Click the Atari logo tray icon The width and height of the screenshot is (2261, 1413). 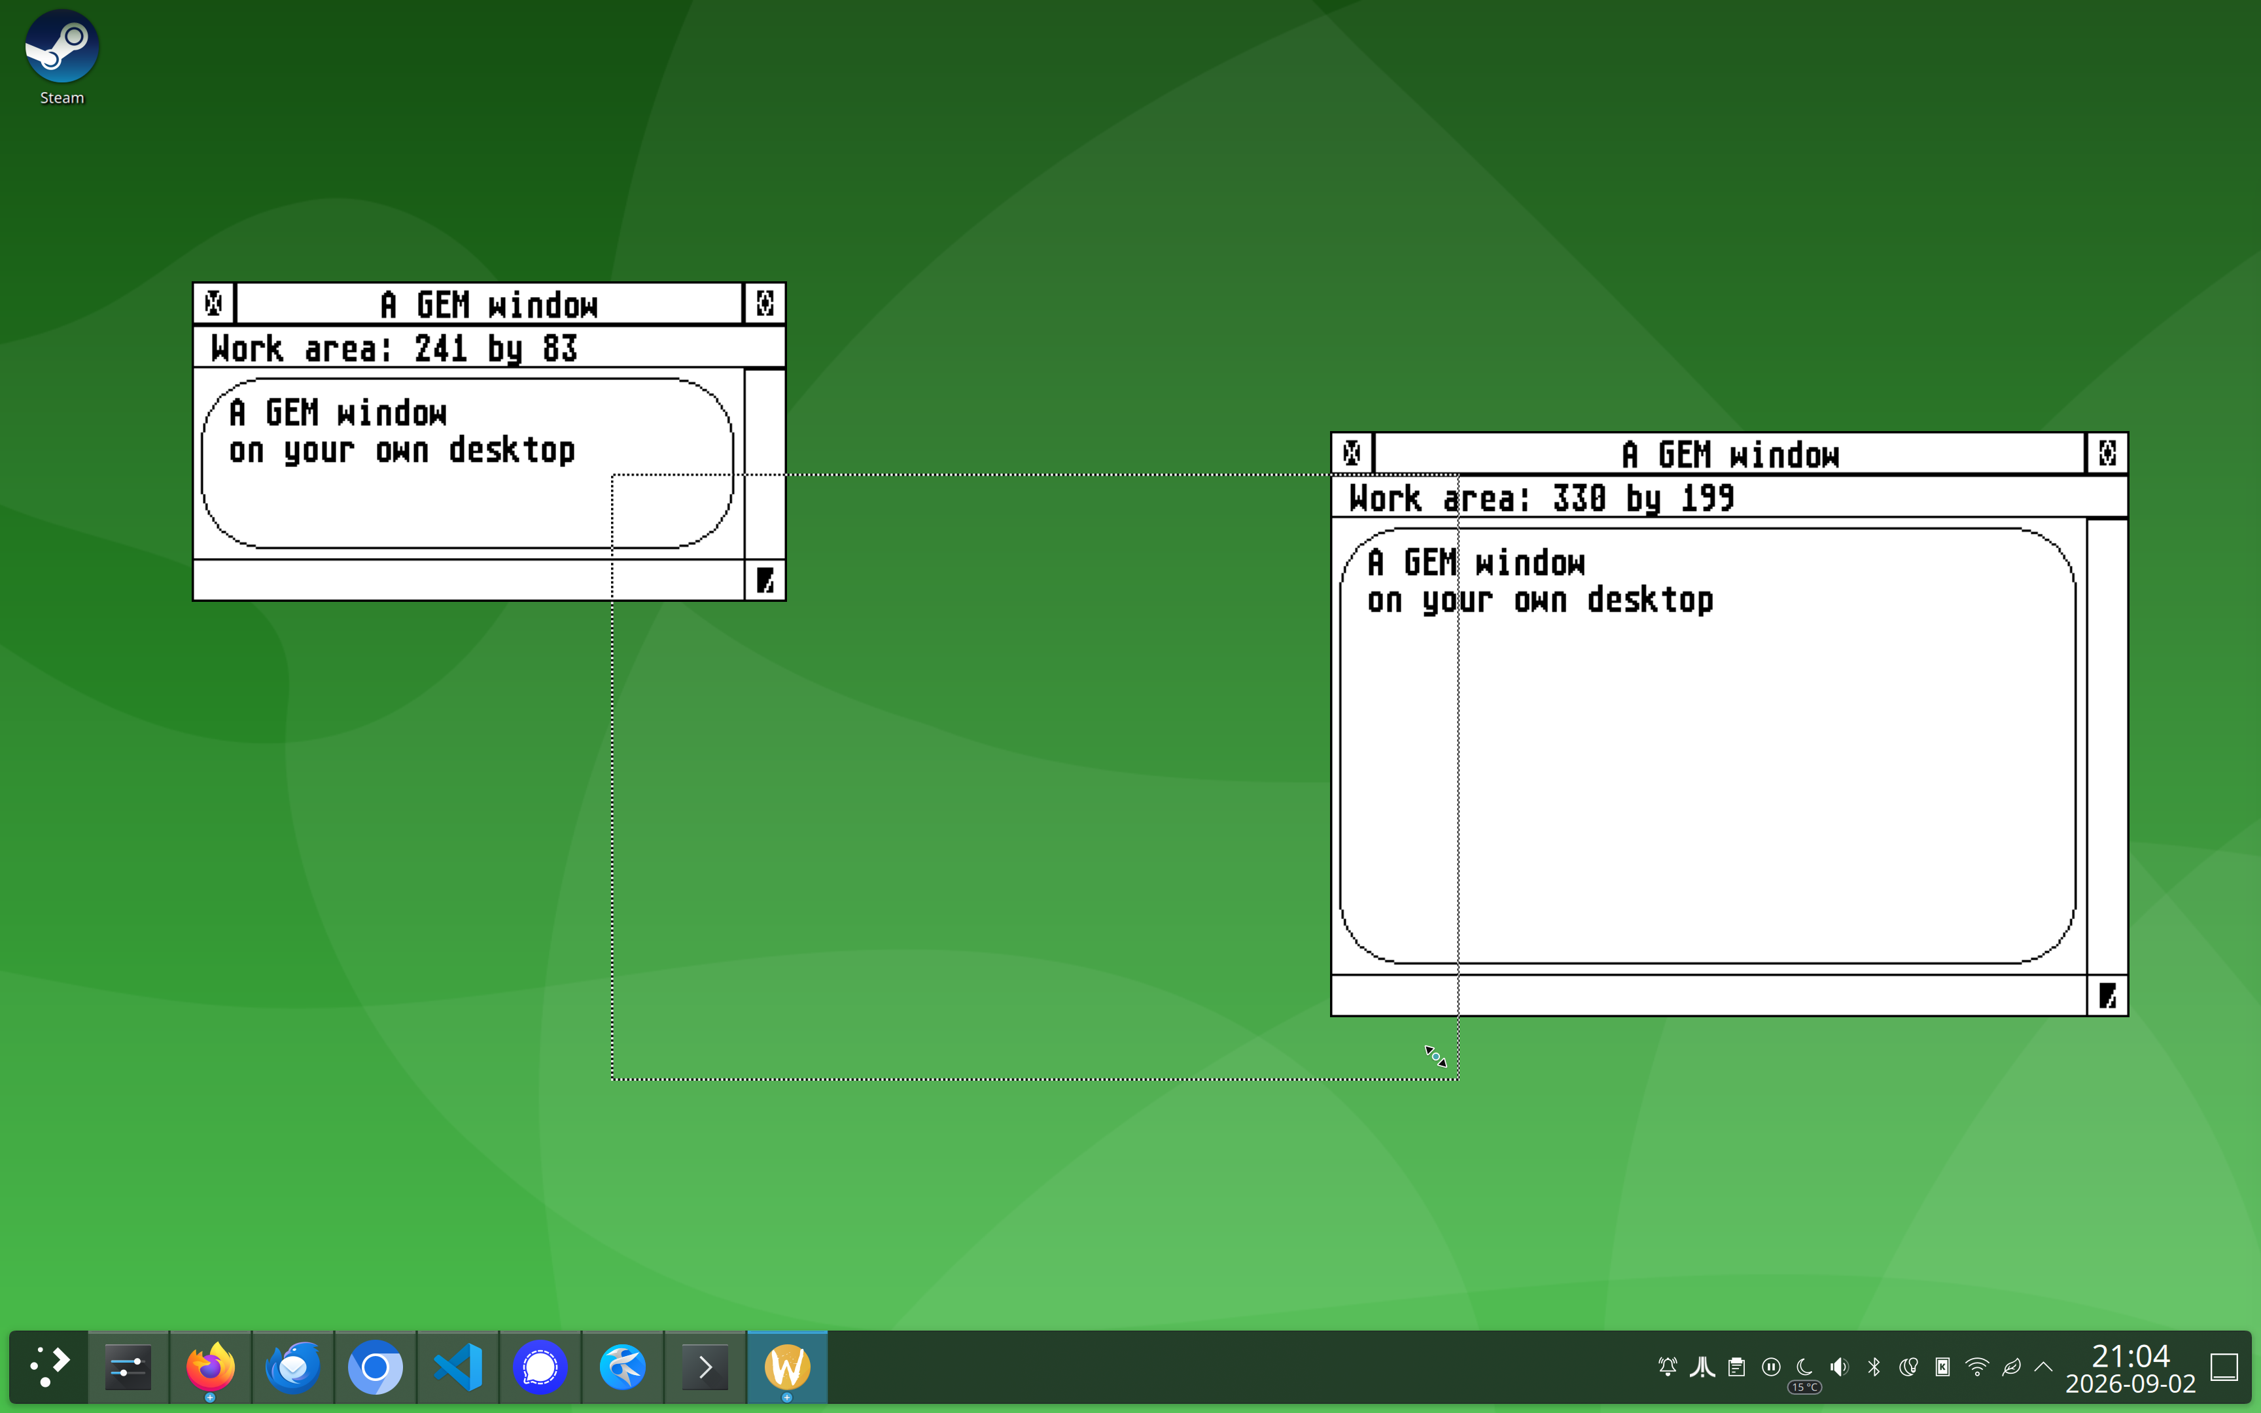coord(1702,1367)
